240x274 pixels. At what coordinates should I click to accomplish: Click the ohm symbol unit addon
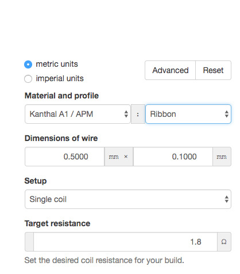(224, 242)
